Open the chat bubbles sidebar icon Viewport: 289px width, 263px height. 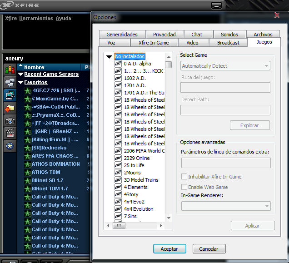coord(10,82)
